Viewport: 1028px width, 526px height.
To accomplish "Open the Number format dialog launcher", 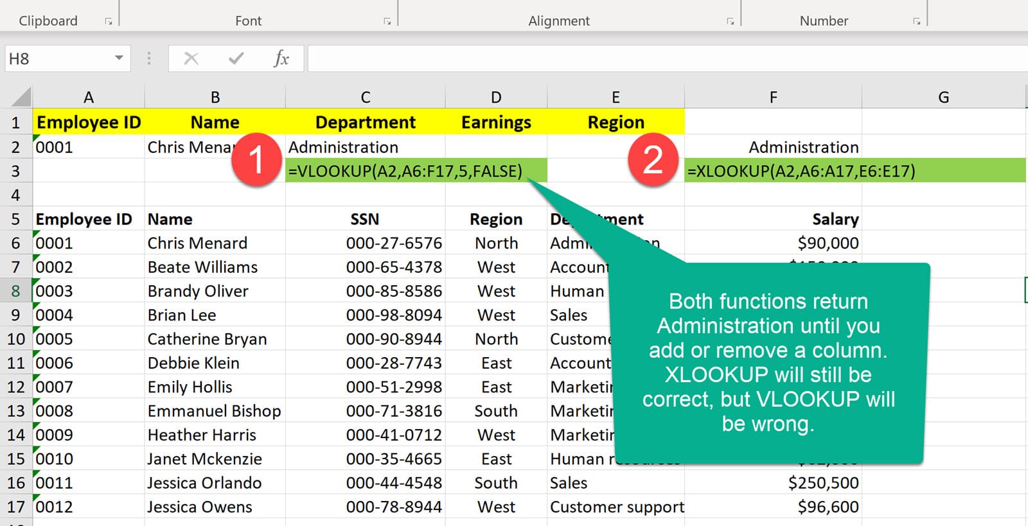I will point(916,21).
